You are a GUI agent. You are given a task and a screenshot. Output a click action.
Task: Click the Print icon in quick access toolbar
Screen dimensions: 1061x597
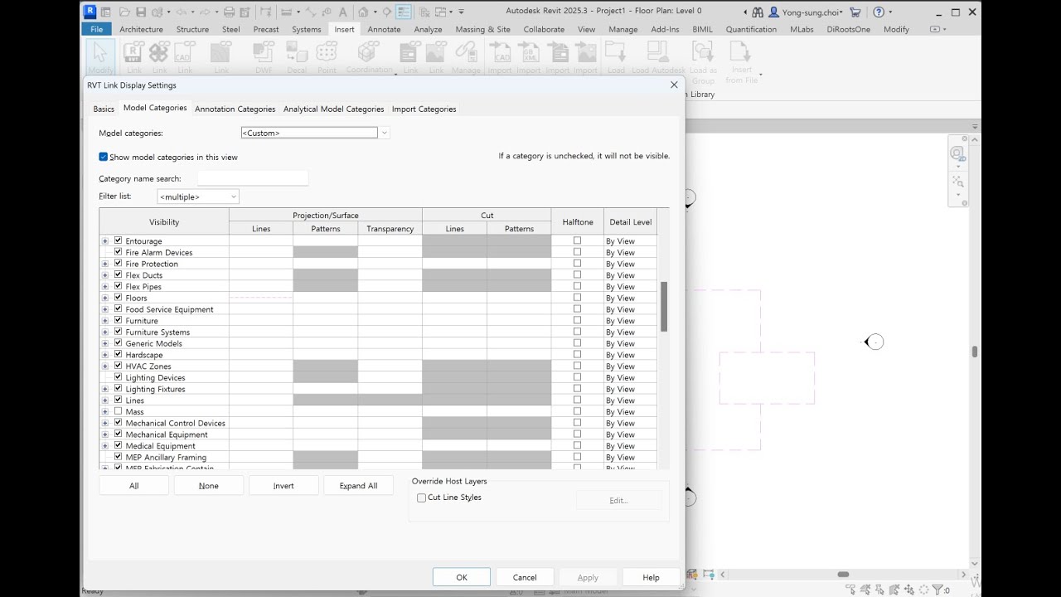coord(230,12)
